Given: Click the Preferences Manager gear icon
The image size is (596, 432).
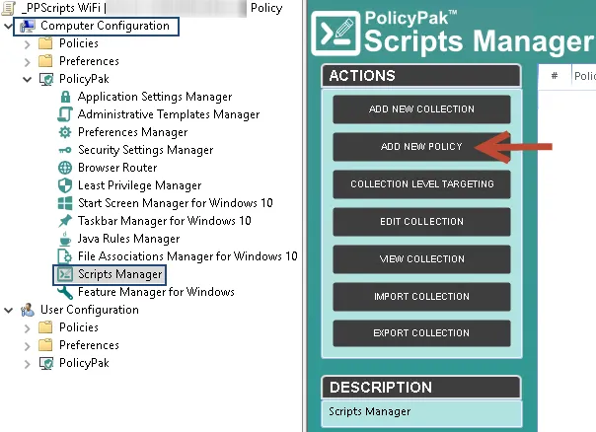Looking at the screenshot, I should pyautogui.click(x=66, y=132).
